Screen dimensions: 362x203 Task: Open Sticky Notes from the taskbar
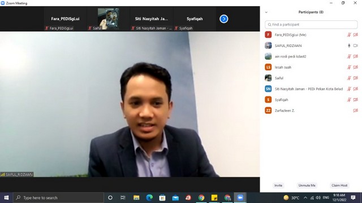(x=214, y=197)
